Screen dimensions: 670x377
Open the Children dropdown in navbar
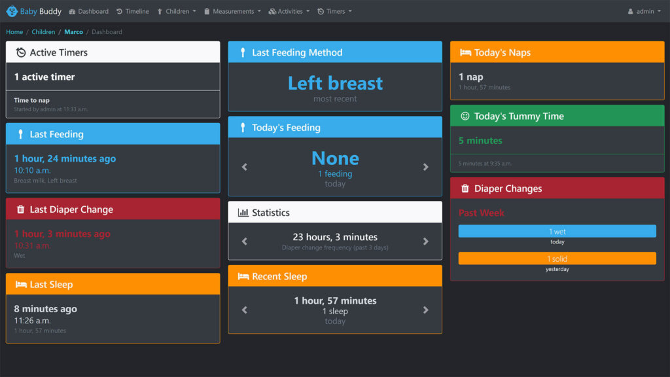coord(177,11)
